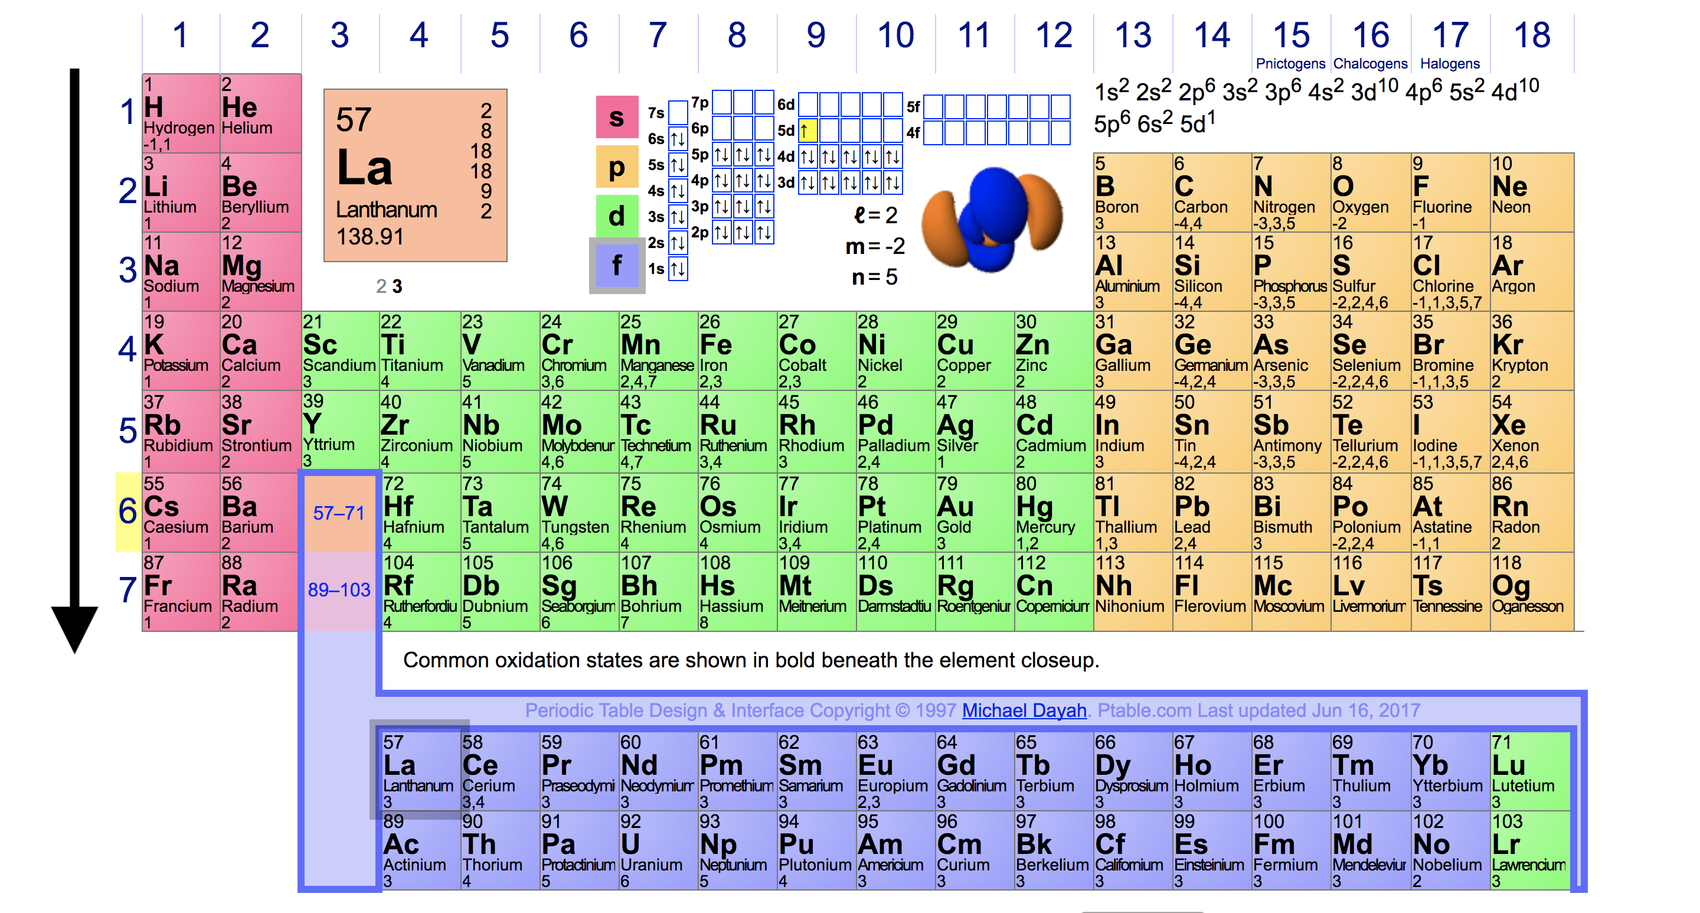Click the empty 7s orbital box
The image size is (1700, 913).
click(678, 113)
